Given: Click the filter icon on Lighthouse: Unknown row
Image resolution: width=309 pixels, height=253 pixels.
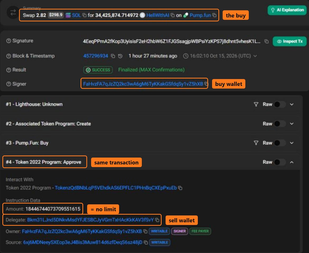Looking at the screenshot, I should click(x=256, y=104).
